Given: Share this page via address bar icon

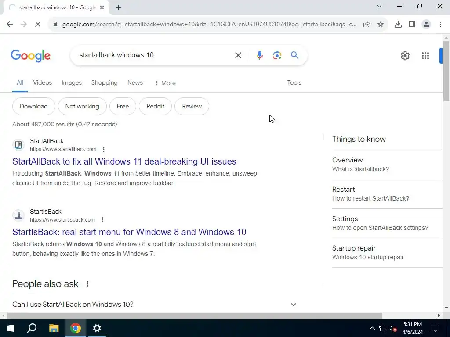Looking at the screenshot, I should click(x=367, y=25).
